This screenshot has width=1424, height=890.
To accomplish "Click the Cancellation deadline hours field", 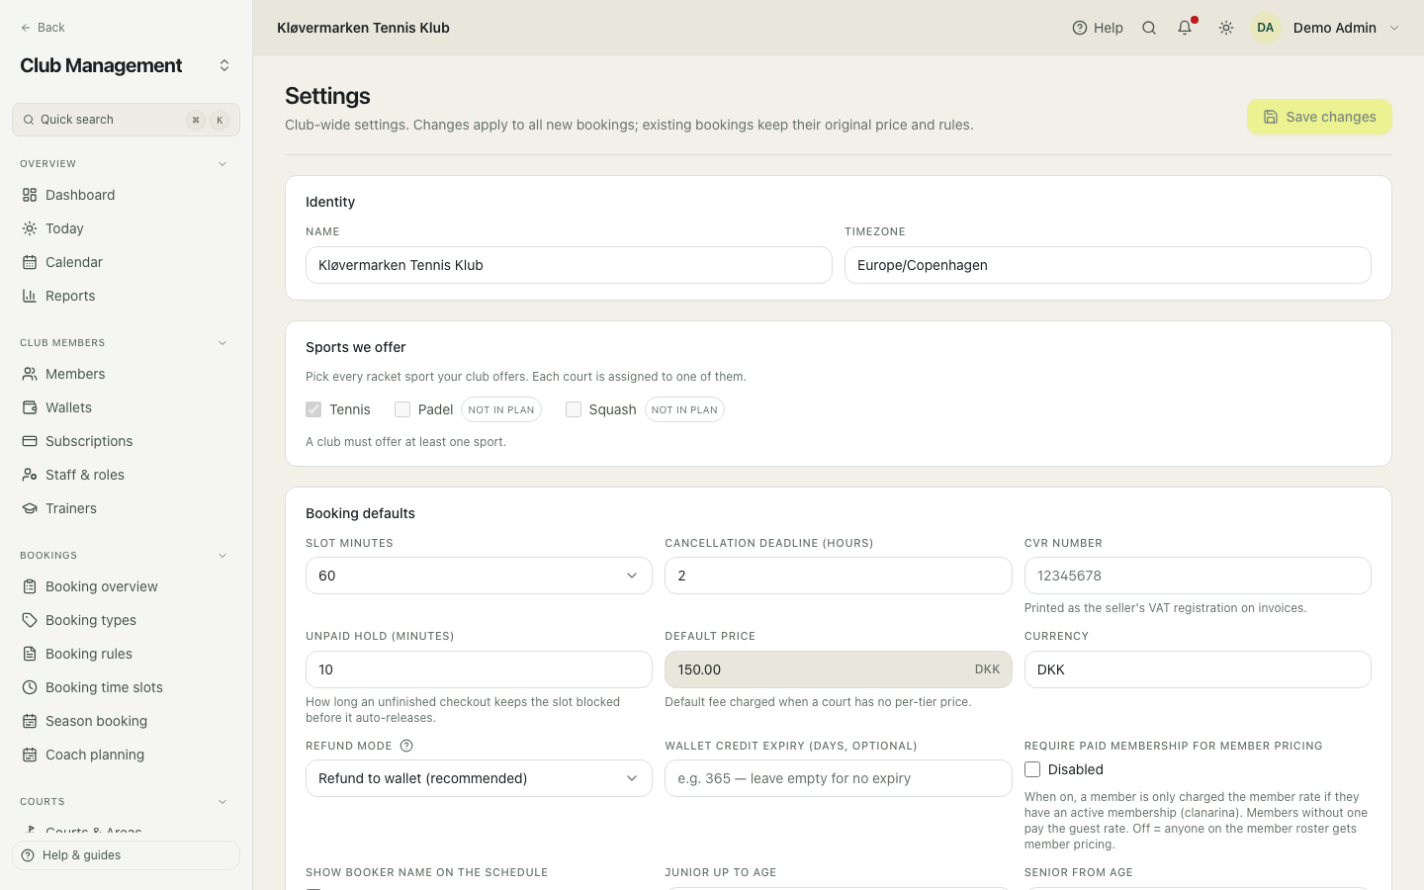I will [839, 576].
